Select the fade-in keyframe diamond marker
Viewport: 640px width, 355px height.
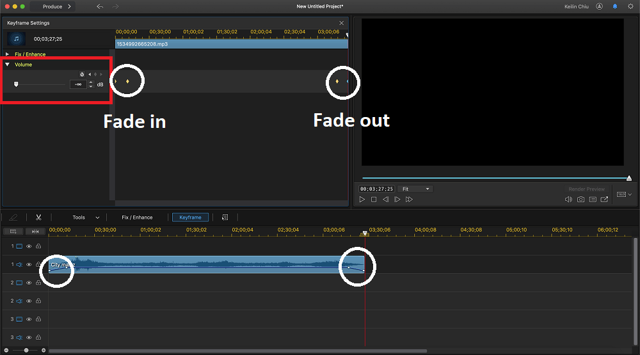pos(127,81)
